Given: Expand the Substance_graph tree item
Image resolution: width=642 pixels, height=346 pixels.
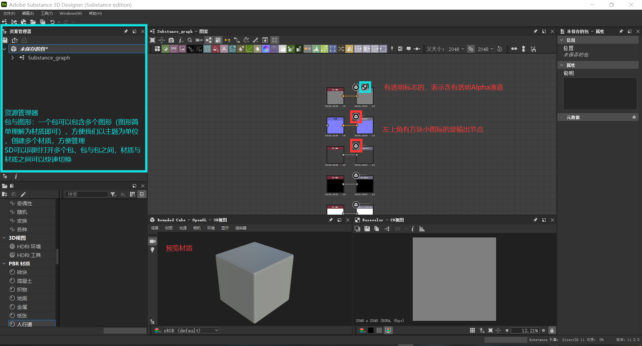Looking at the screenshot, I should point(13,57).
